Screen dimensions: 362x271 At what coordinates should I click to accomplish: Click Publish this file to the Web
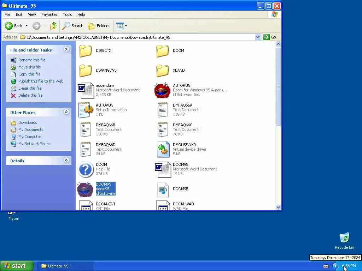click(x=41, y=81)
